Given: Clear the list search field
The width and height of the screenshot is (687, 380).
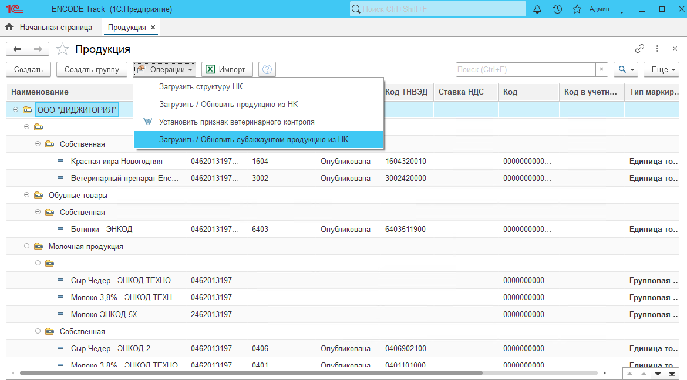Looking at the screenshot, I should 601,69.
